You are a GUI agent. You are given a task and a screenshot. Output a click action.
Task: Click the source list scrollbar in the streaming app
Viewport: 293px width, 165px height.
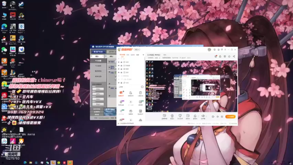pyautogui.click(x=145, y=68)
